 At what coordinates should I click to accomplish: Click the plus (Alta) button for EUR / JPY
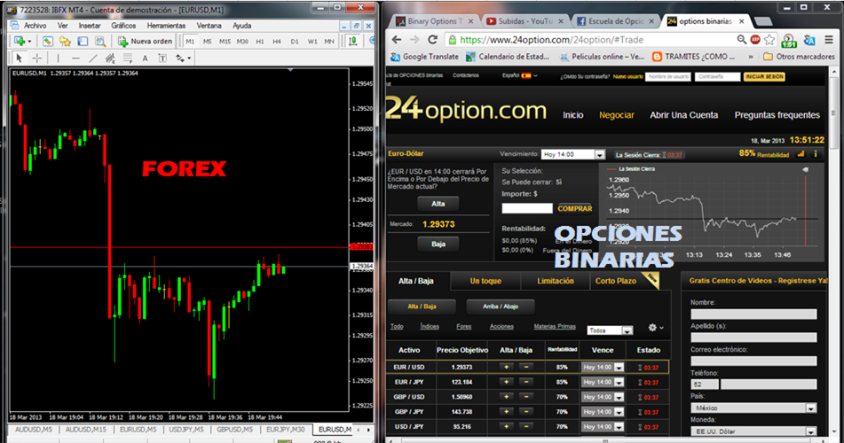tap(506, 382)
